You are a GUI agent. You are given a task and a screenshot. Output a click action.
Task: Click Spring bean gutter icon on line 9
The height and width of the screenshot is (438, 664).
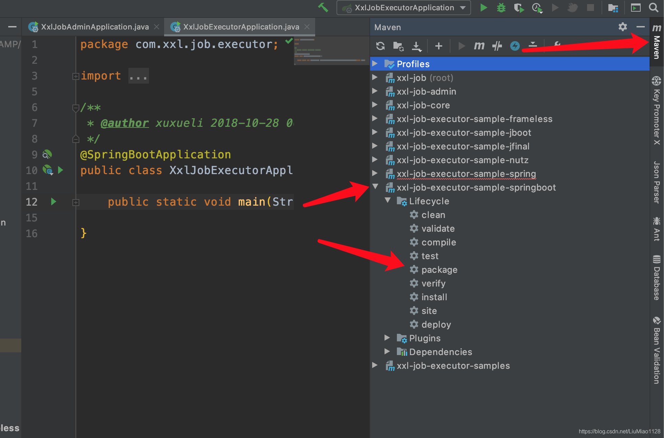47,155
